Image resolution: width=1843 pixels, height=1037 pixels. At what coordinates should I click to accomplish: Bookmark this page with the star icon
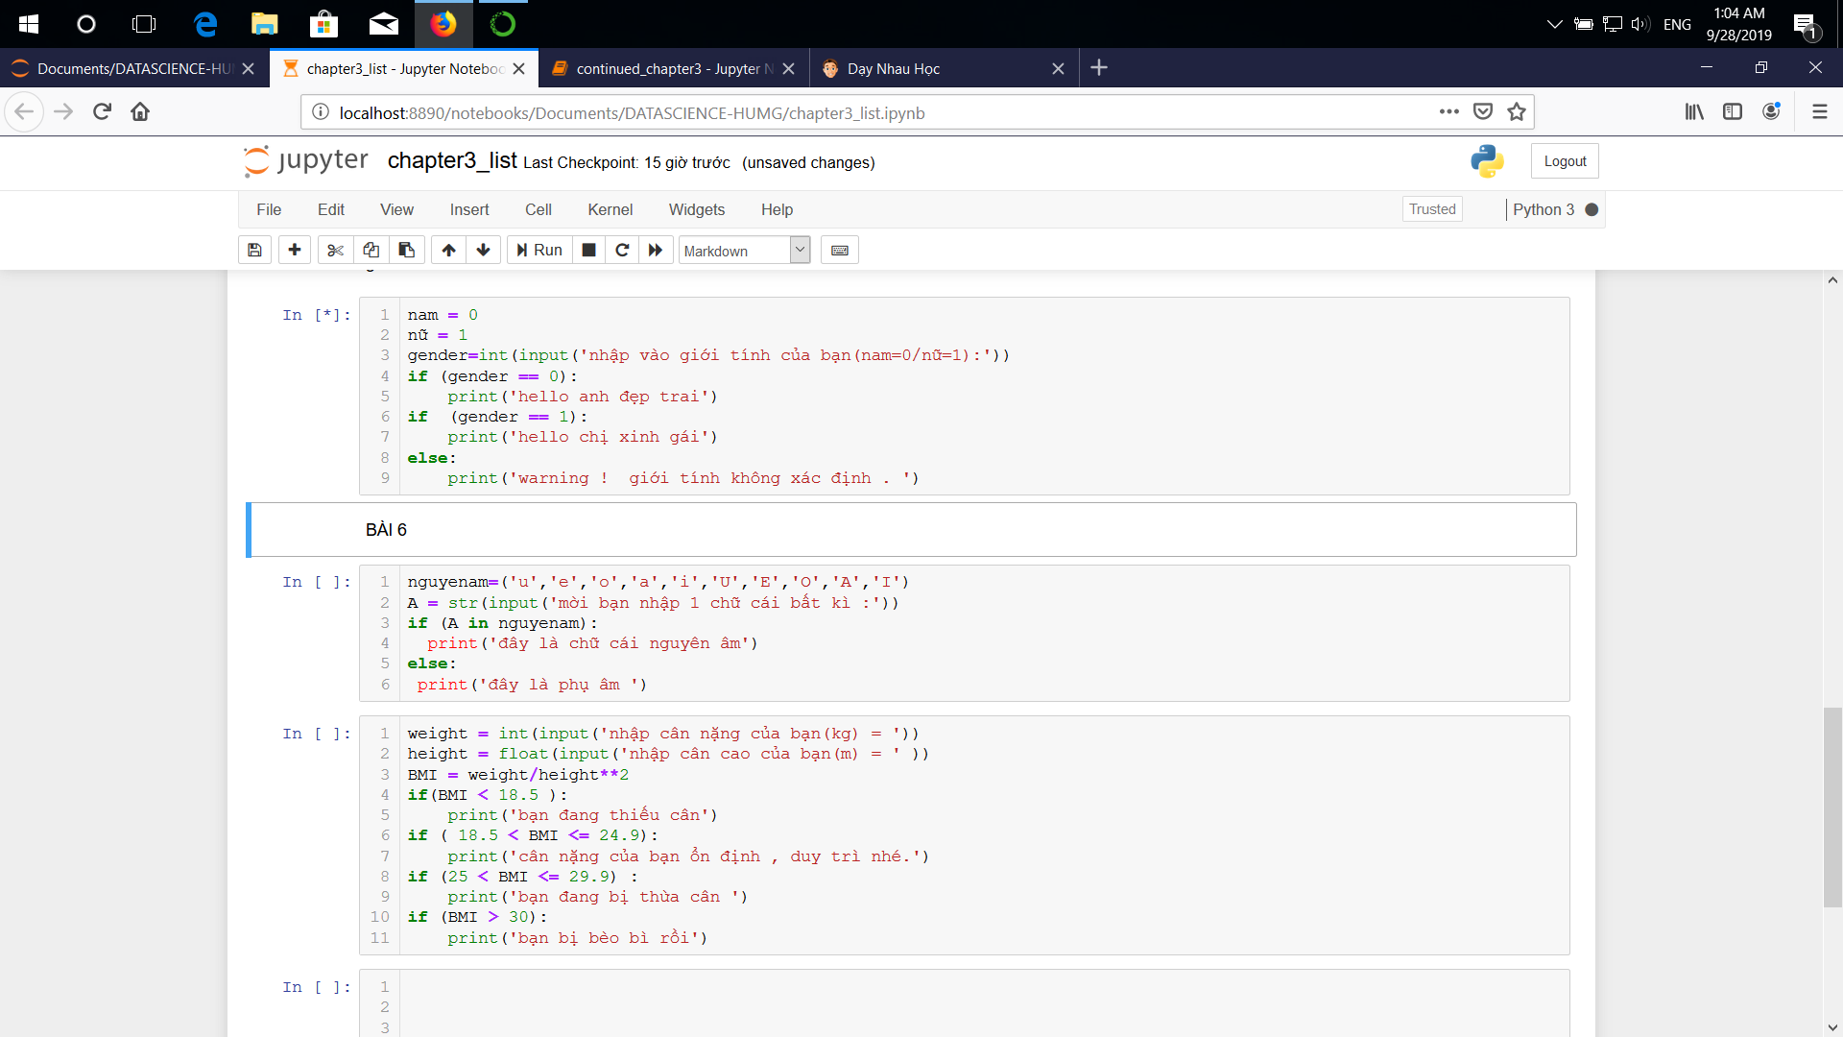[1517, 112]
